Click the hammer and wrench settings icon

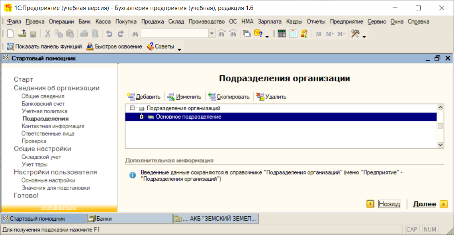coord(355,33)
